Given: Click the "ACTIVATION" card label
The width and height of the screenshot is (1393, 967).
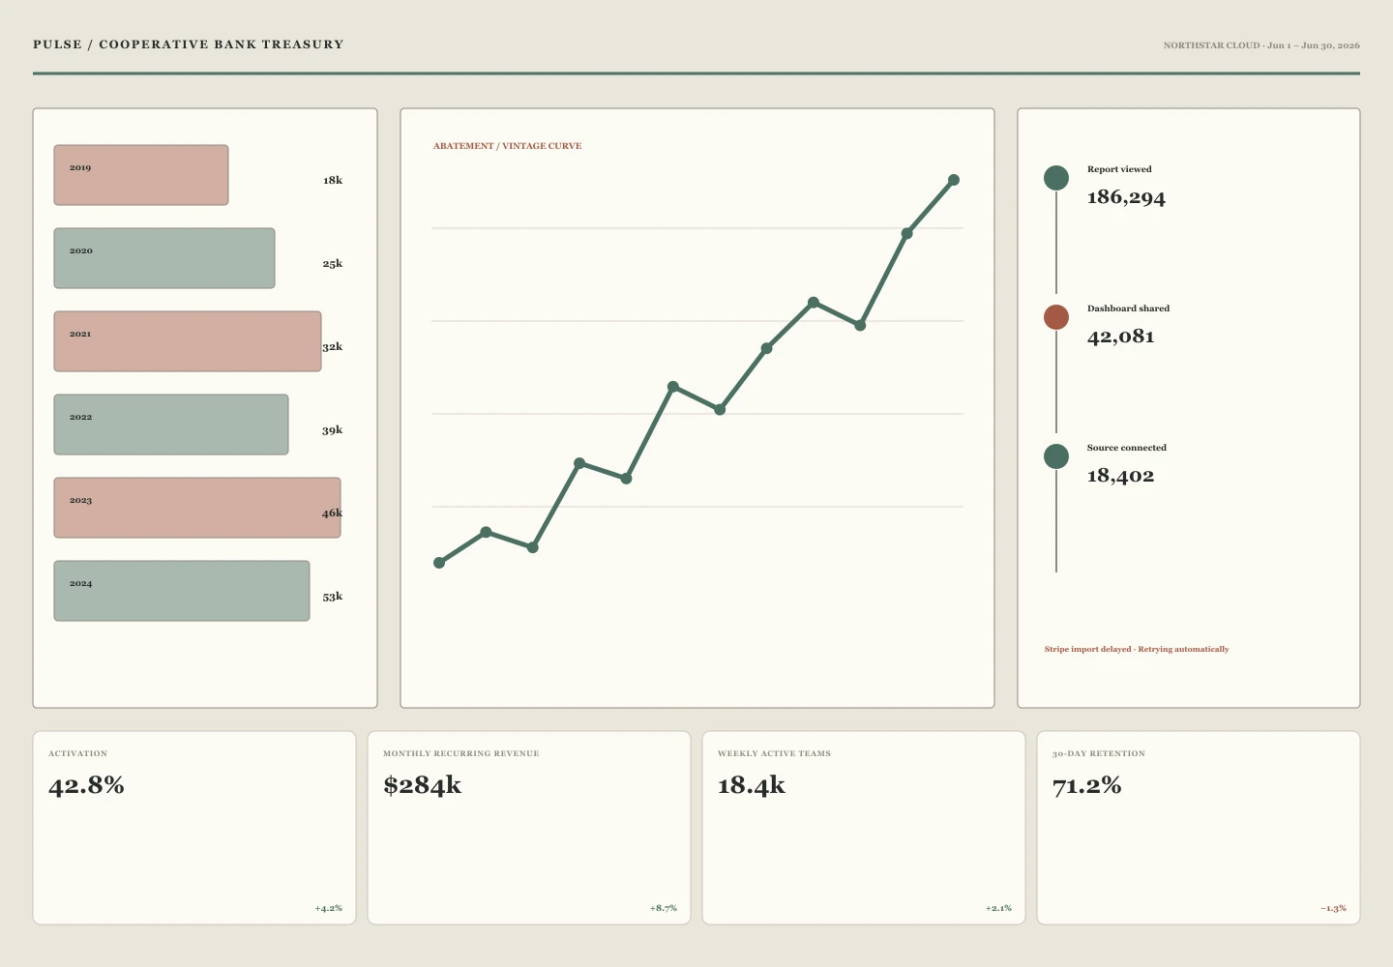Looking at the screenshot, I should 78,753.
